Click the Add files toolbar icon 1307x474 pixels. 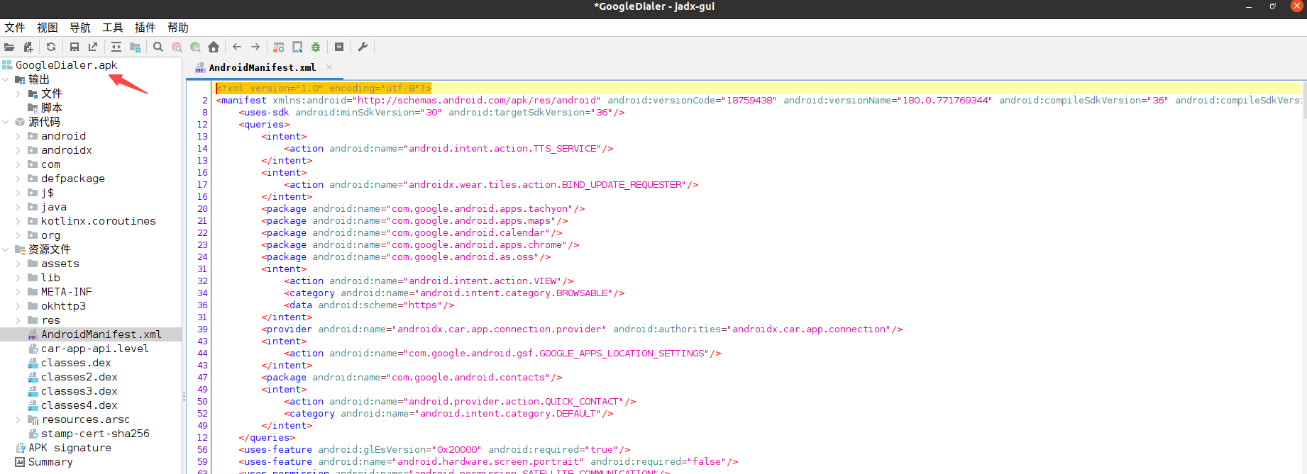click(28, 47)
